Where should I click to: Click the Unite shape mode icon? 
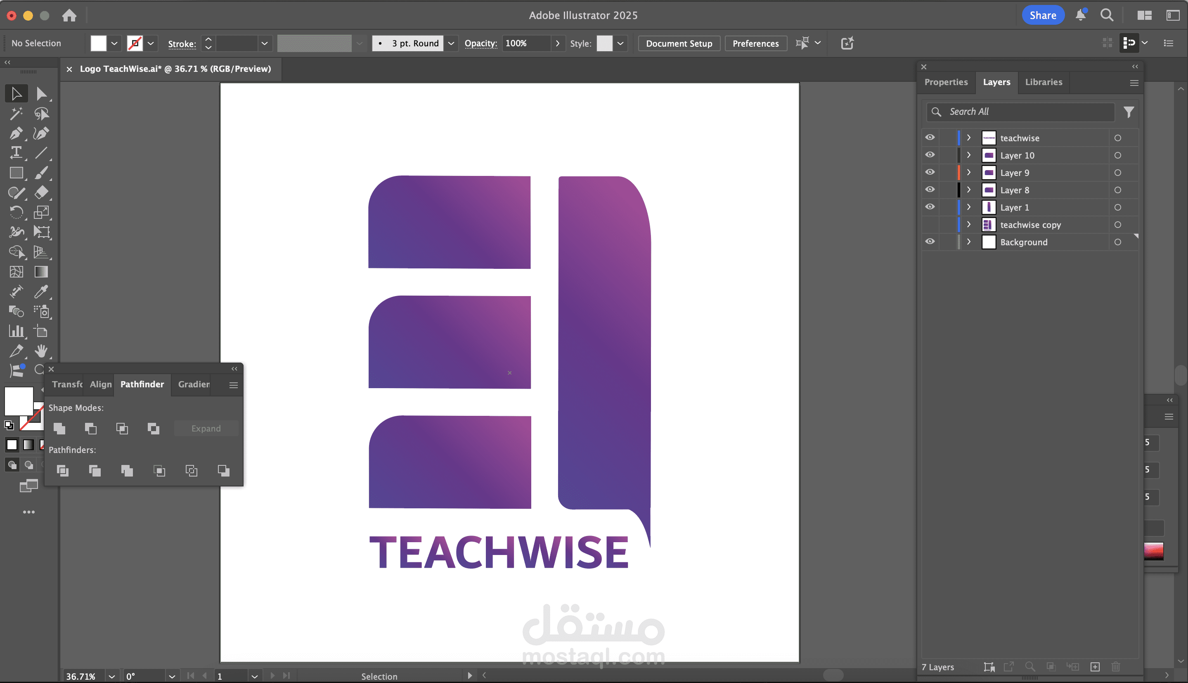point(59,428)
